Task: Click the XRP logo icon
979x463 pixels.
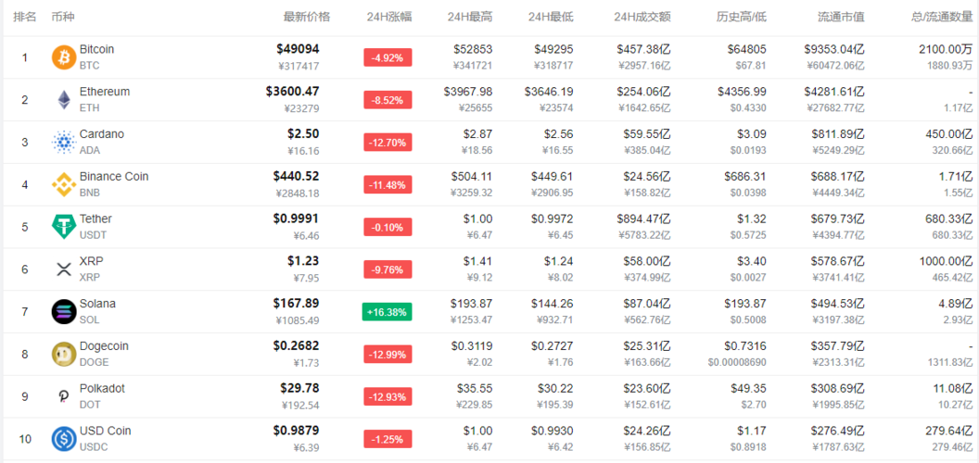Action: pyautogui.click(x=64, y=269)
